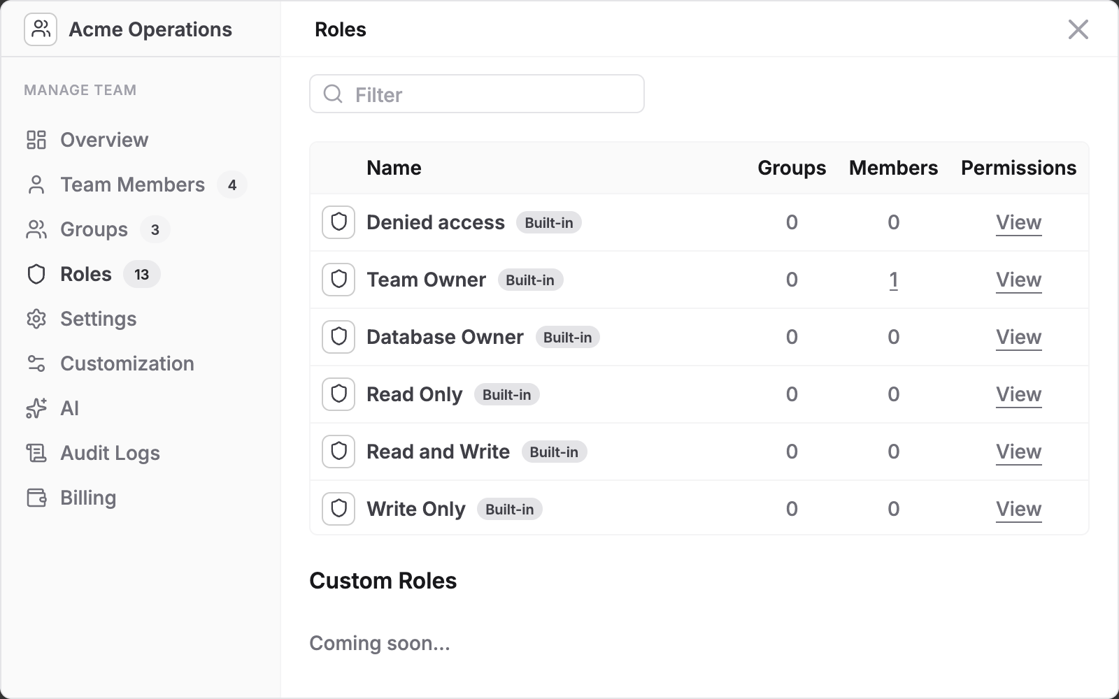
Task: Go to Team Members page
Action: click(x=133, y=185)
